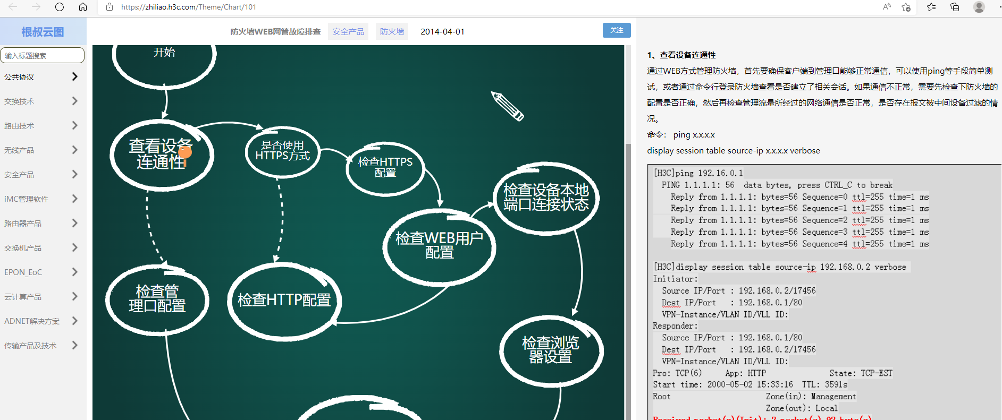This screenshot has height=420, width=1002.
Task: Click the browser address bar URL
Action: pyautogui.click(x=189, y=7)
